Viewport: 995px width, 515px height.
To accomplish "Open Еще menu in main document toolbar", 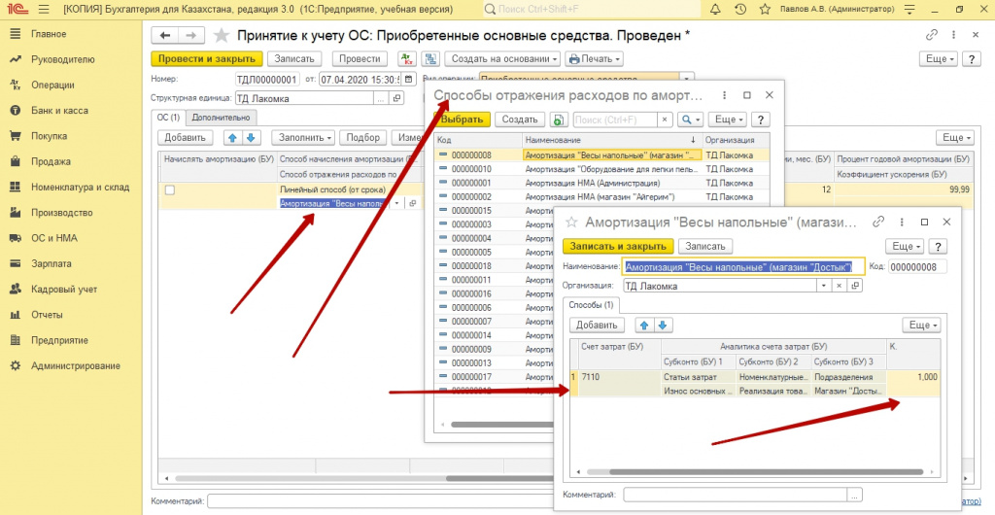I will click(940, 59).
